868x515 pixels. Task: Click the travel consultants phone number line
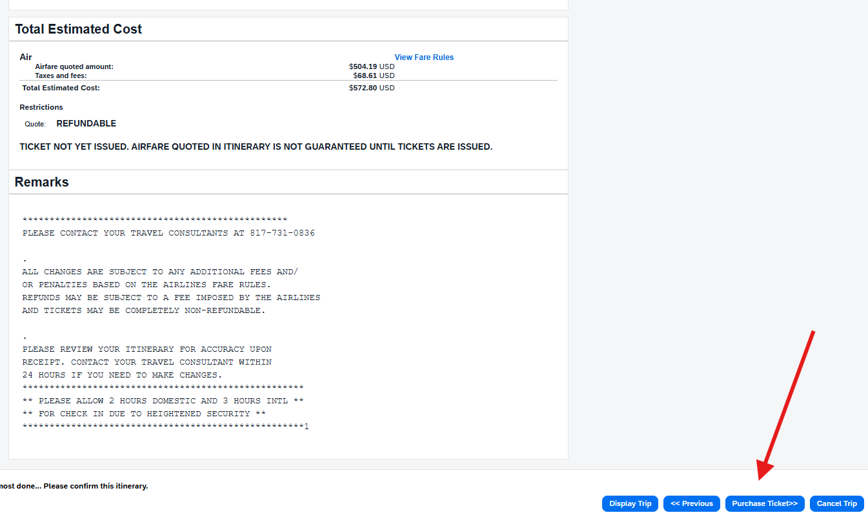[168, 233]
